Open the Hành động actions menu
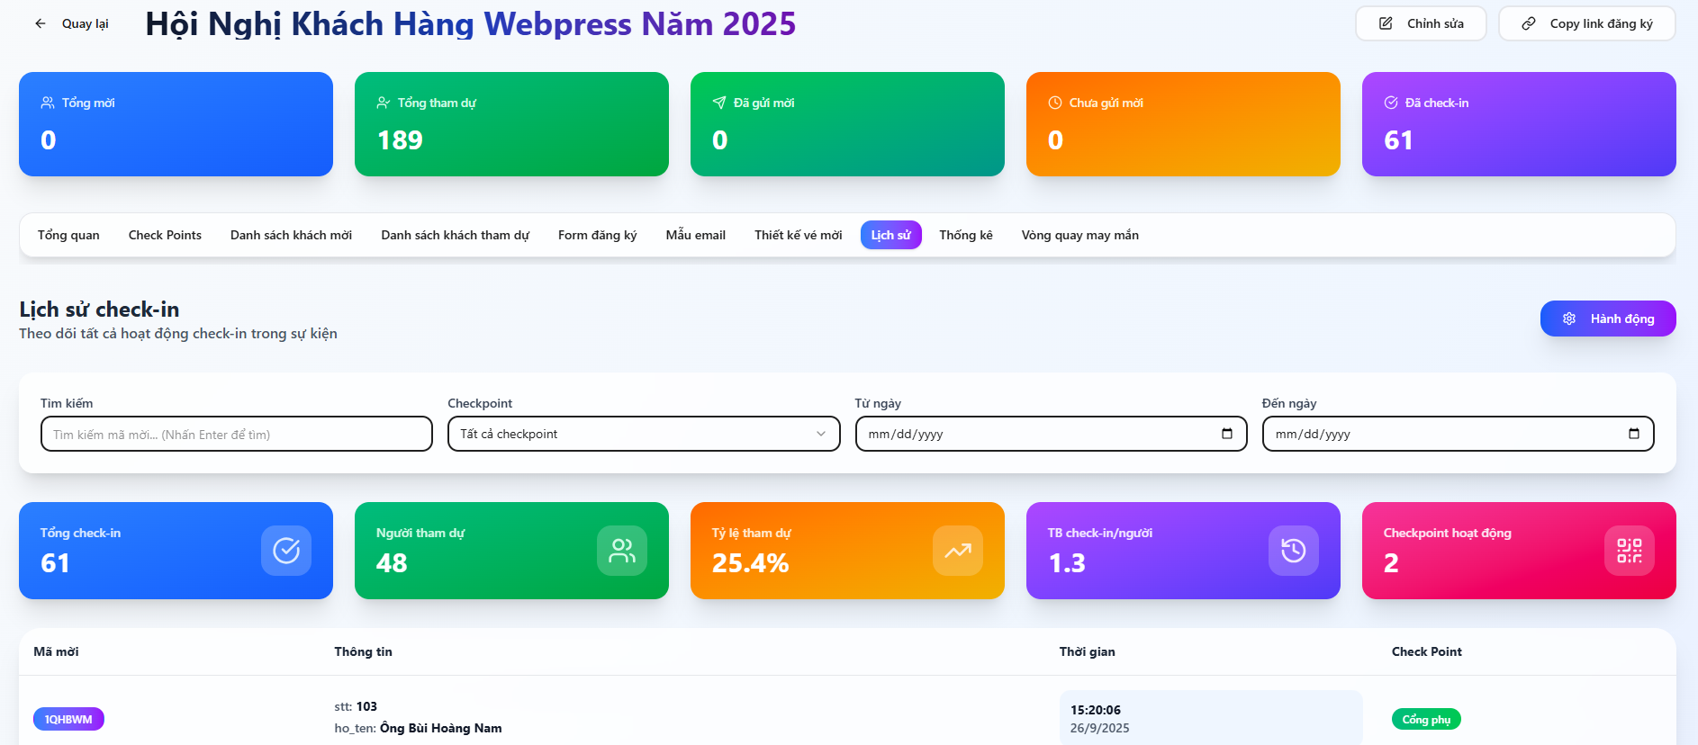The image size is (1698, 745). pyautogui.click(x=1607, y=319)
